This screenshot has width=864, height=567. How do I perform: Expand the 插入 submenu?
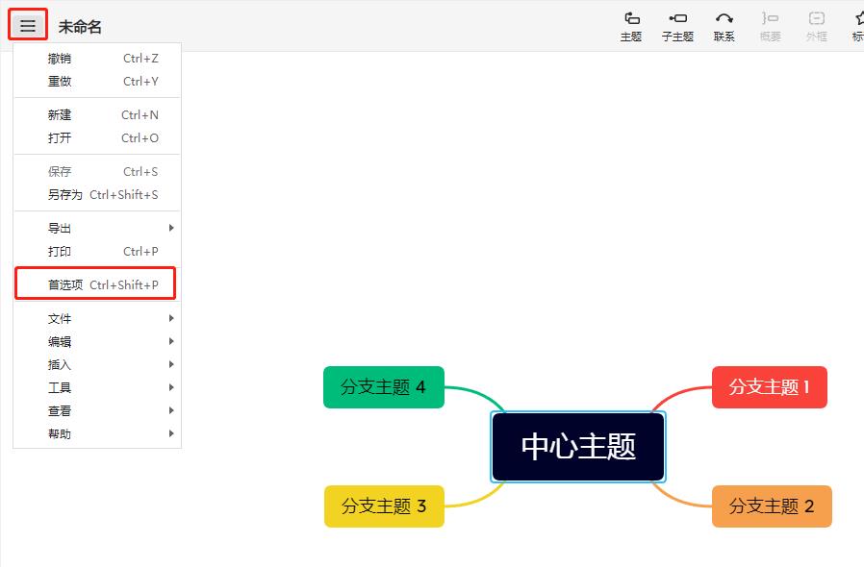coord(97,365)
